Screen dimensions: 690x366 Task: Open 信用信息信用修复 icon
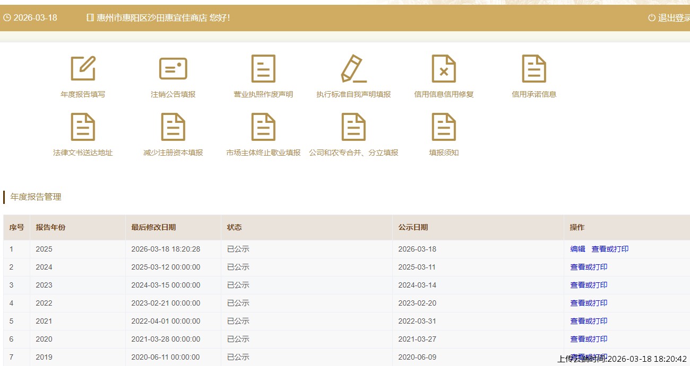(x=444, y=69)
